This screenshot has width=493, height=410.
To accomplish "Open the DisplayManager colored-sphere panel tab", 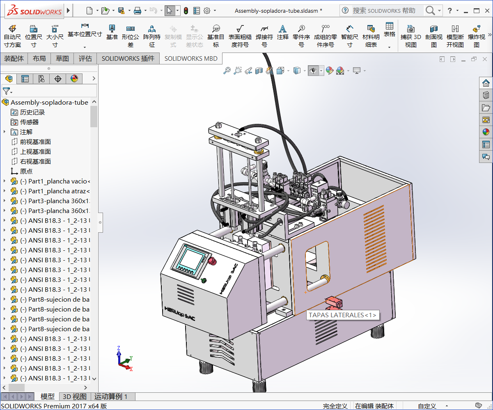I will pyautogui.click(x=74, y=78).
